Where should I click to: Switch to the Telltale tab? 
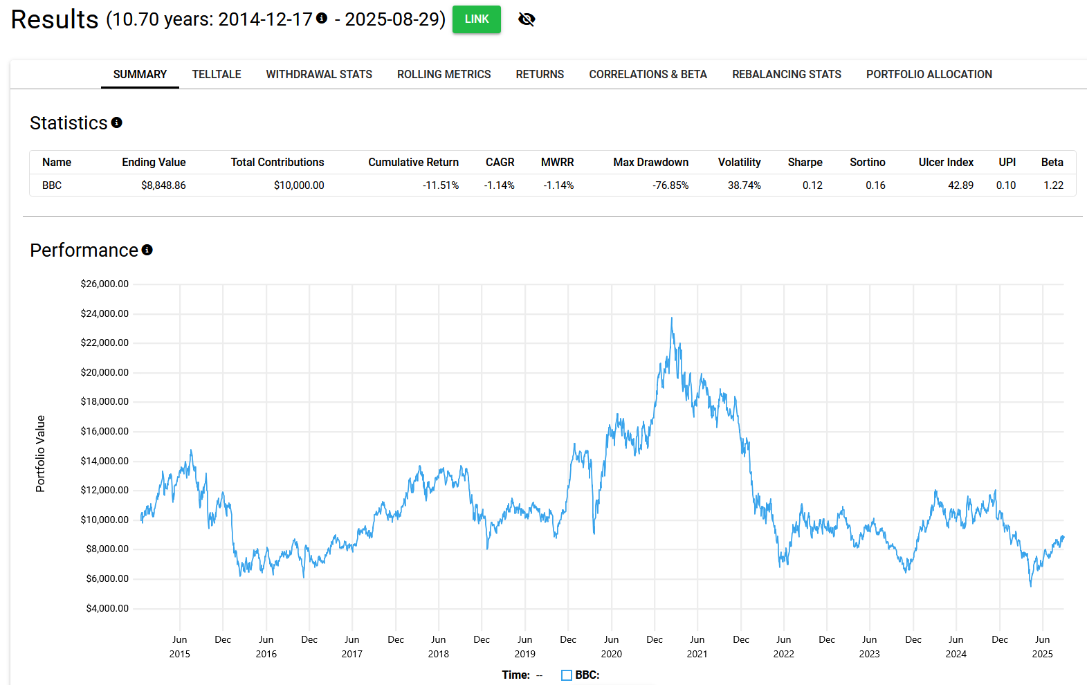tap(217, 74)
